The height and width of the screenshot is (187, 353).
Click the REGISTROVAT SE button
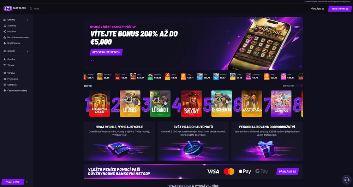coord(340,9)
